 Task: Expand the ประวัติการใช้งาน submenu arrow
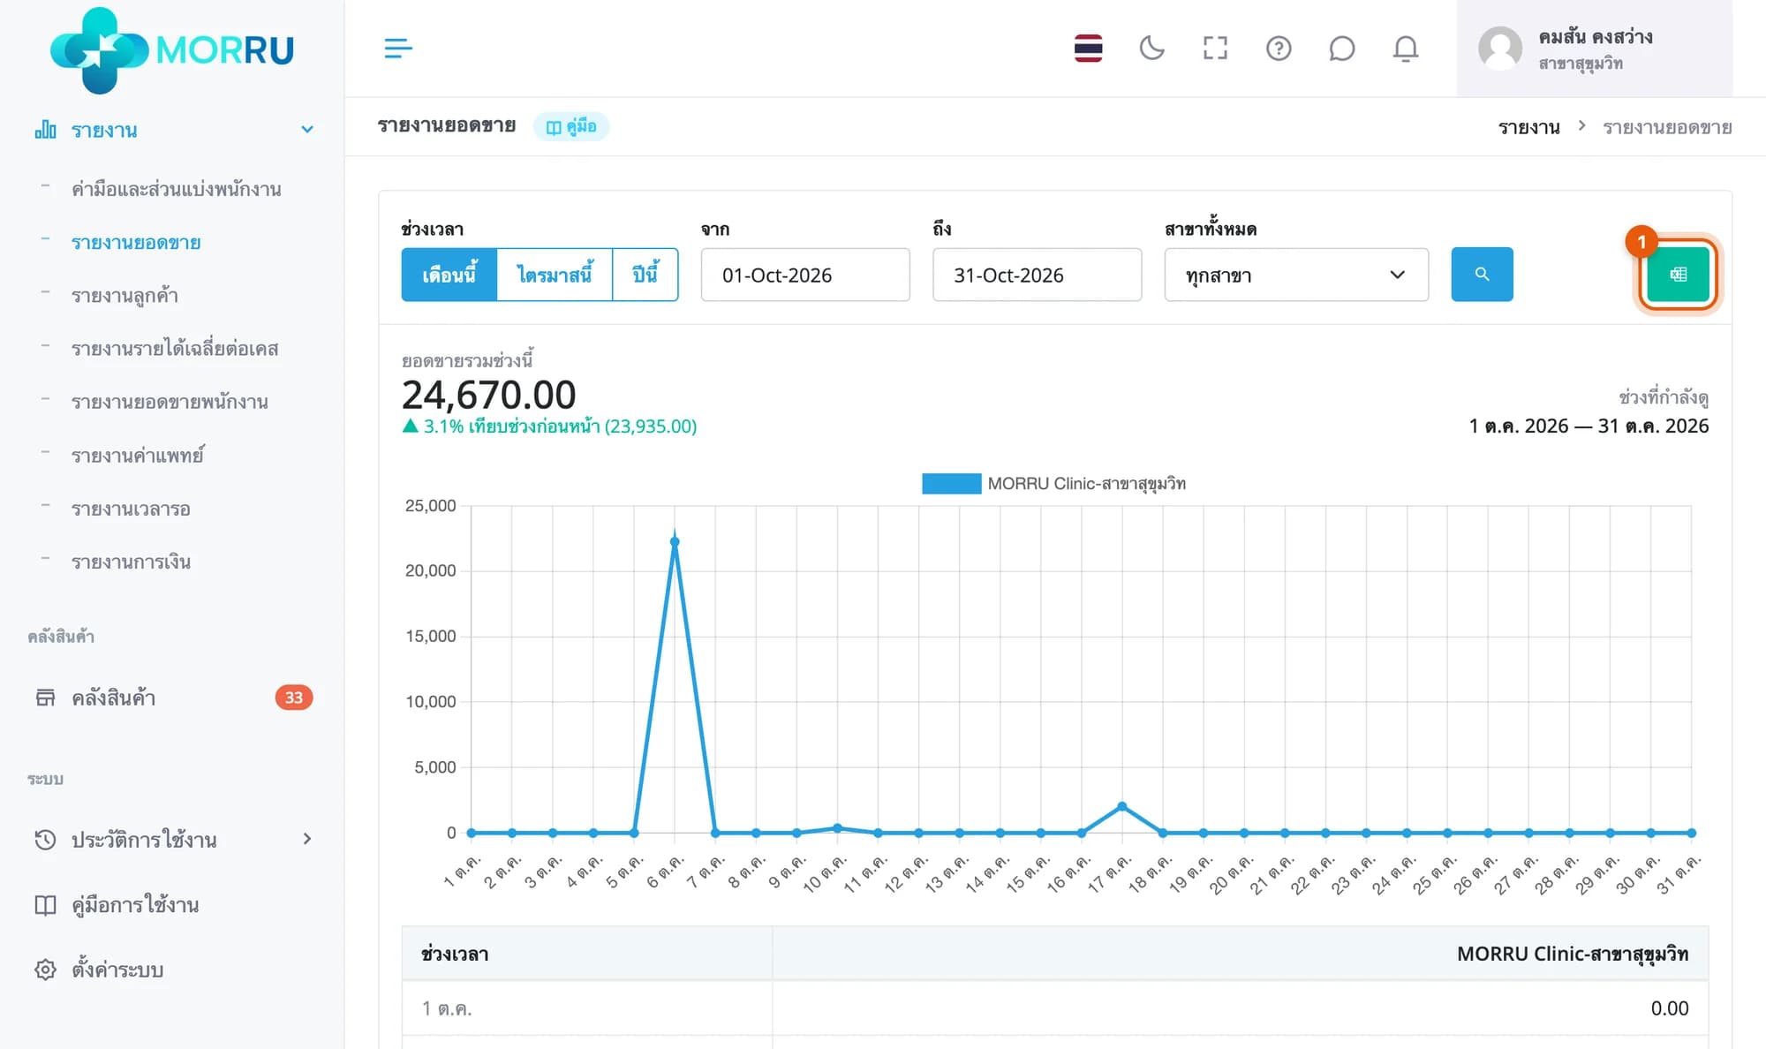(307, 839)
